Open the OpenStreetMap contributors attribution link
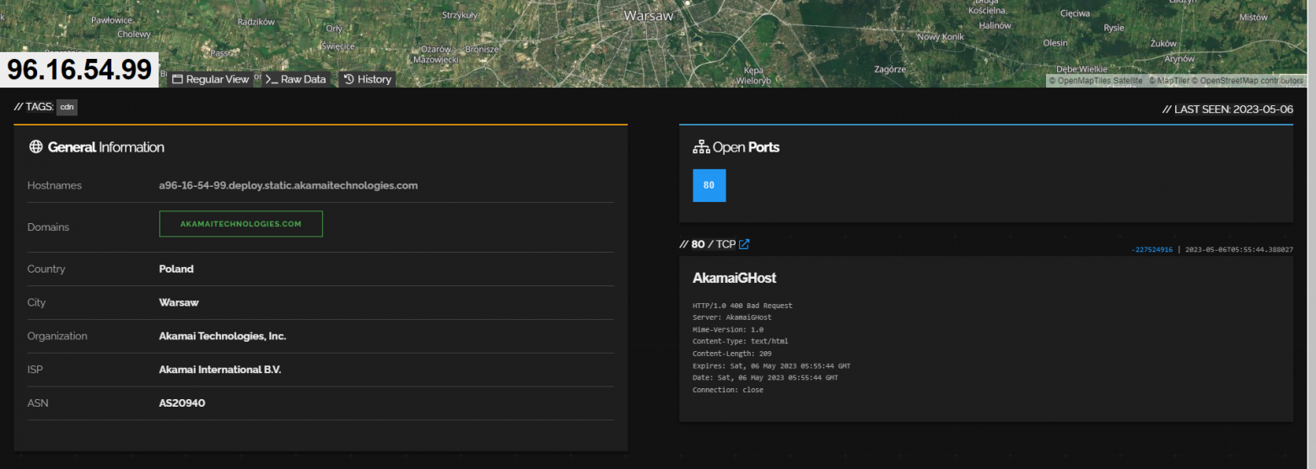1316x469 pixels. click(1247, 81)
